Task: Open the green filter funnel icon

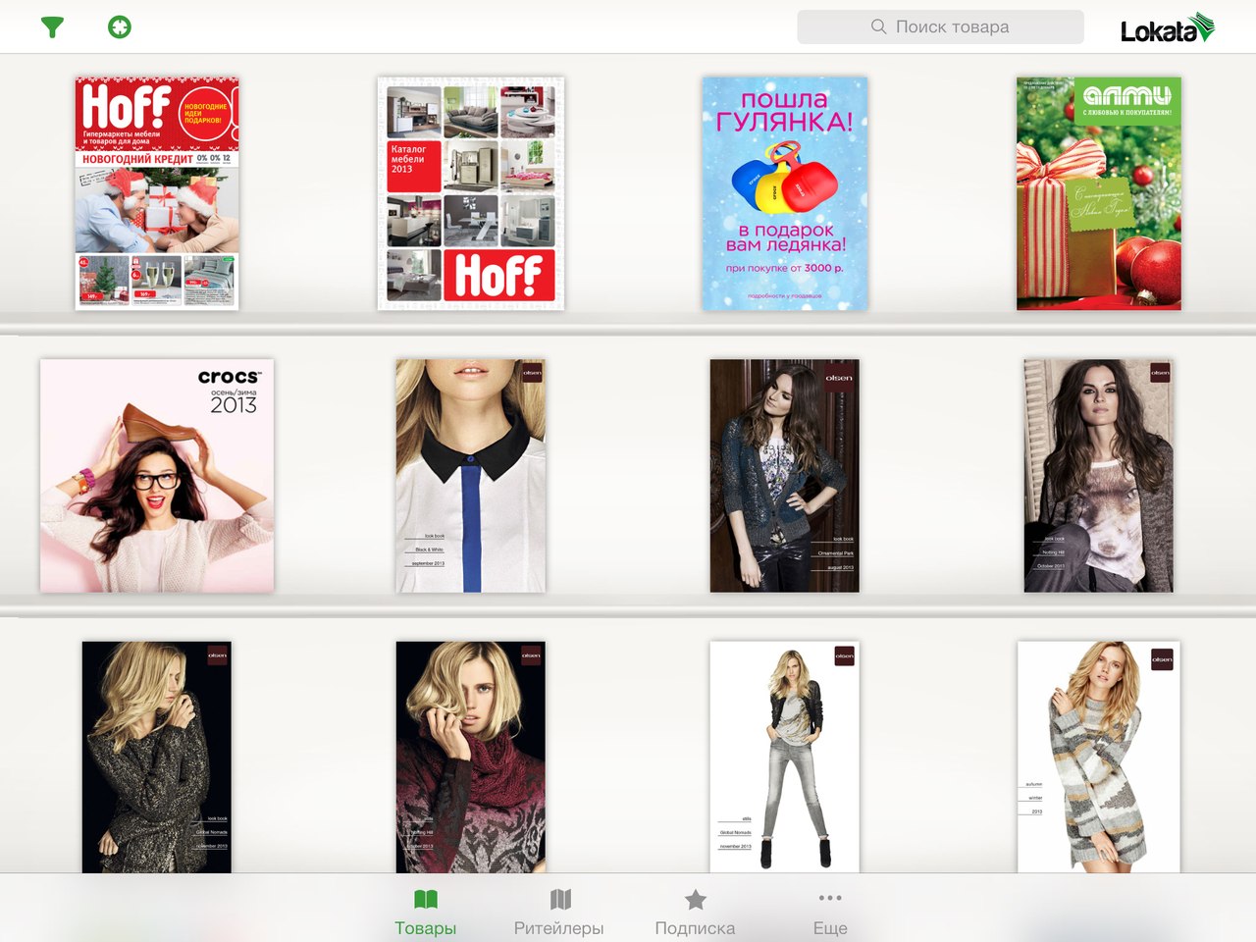Action: 52,27
